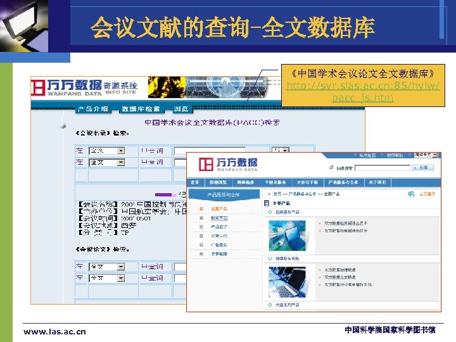The width and height of the screenshot is (456, 342).
Task: Open the 跨库检索 nav item
Action: (246, 182)
